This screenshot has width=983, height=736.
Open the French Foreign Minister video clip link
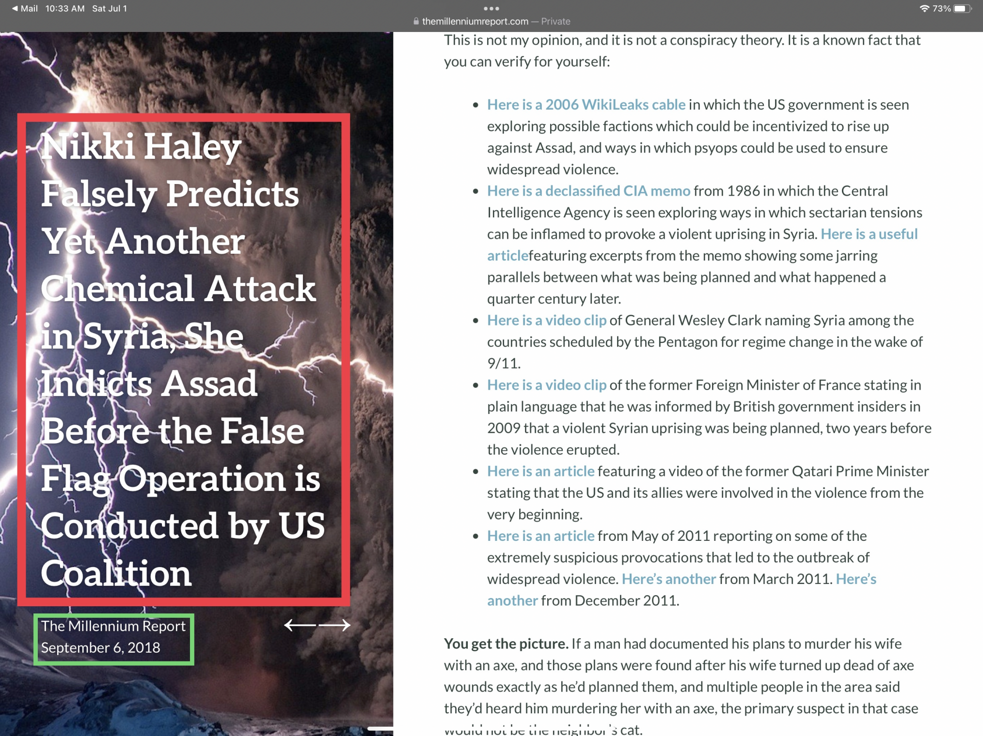[x=546, y=385]
